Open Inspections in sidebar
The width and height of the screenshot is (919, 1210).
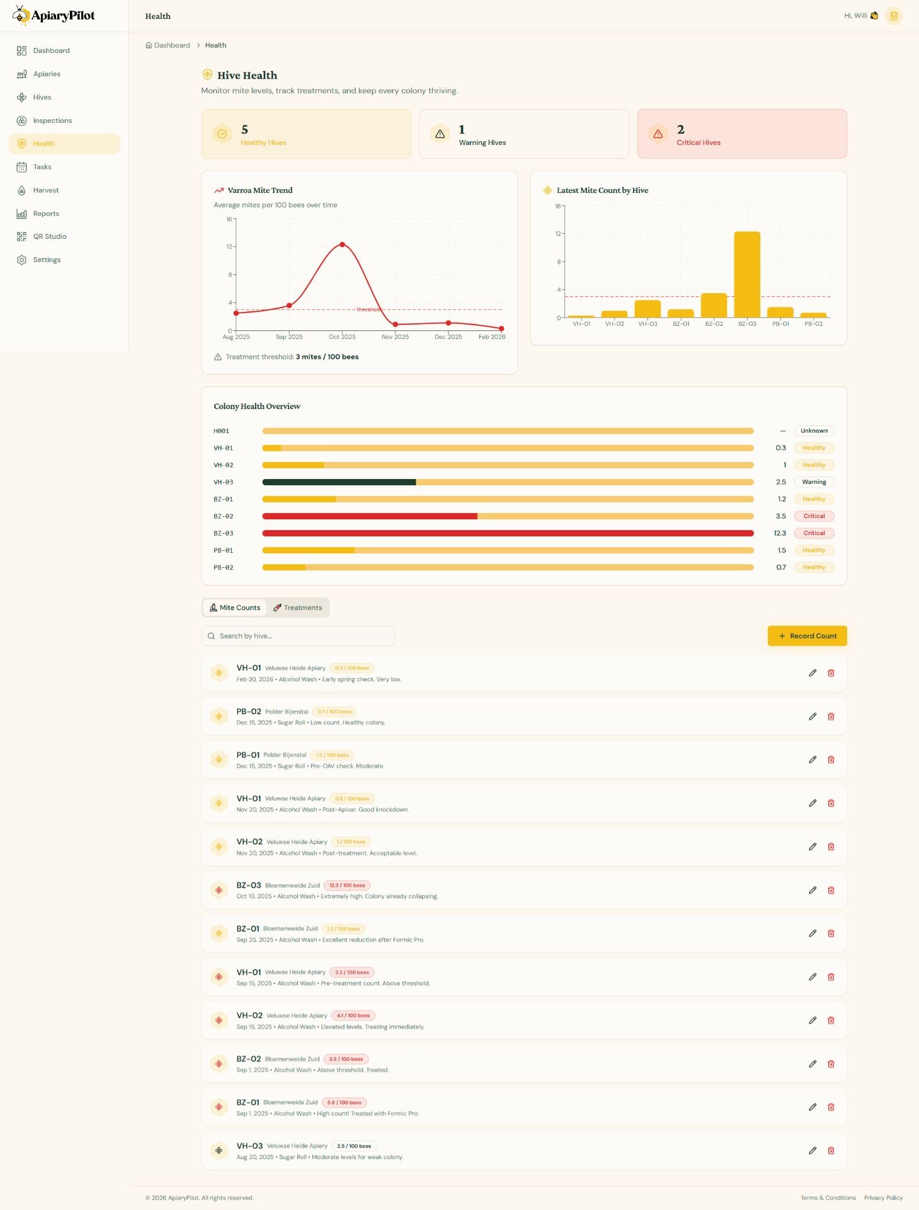[x=64, y=120]
